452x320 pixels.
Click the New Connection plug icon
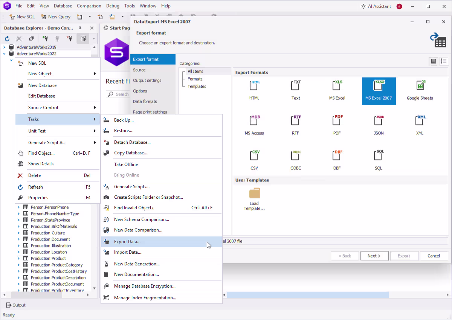pos(45,38)
